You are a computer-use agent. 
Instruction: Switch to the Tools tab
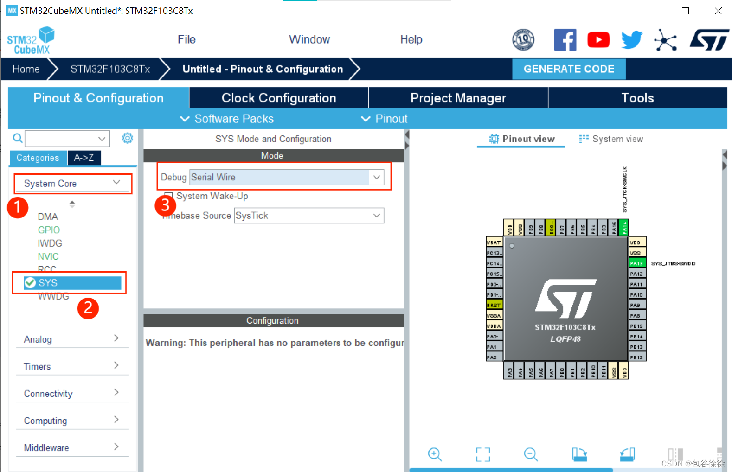pyautogui.click(x=638, y=98)
